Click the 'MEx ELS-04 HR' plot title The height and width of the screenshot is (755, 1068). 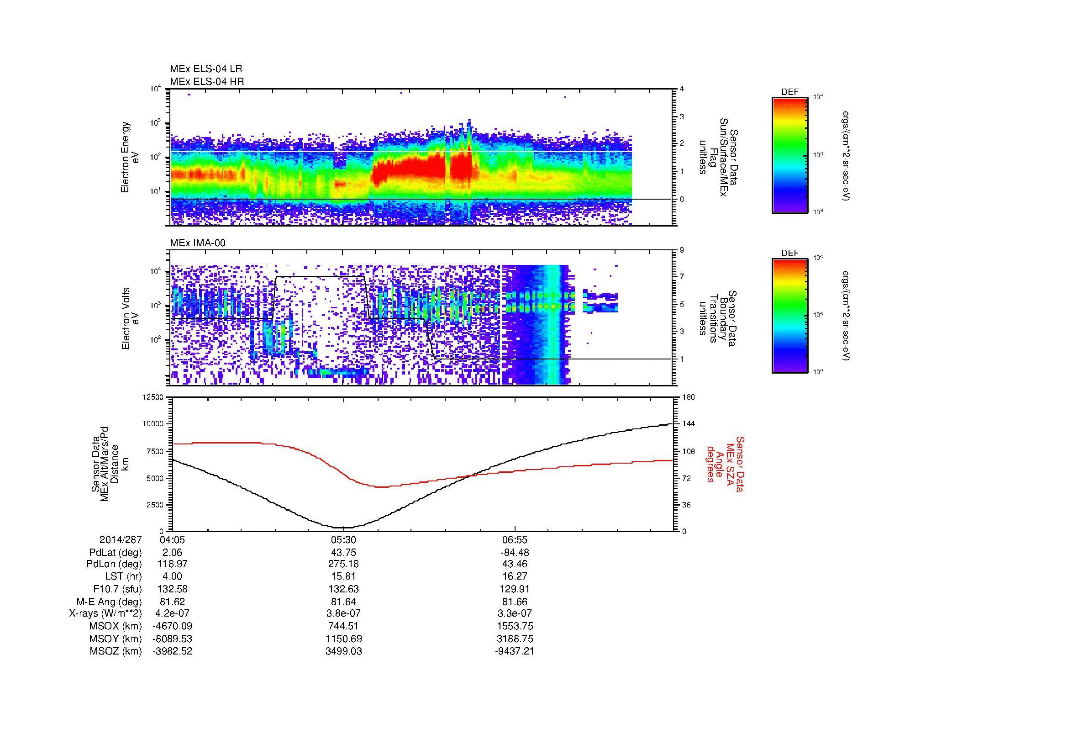(x=206, y=81)
